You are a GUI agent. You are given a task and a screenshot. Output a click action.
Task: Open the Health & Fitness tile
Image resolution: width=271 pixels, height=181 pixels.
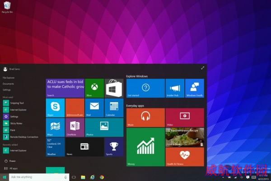click(x=185, y=157)
